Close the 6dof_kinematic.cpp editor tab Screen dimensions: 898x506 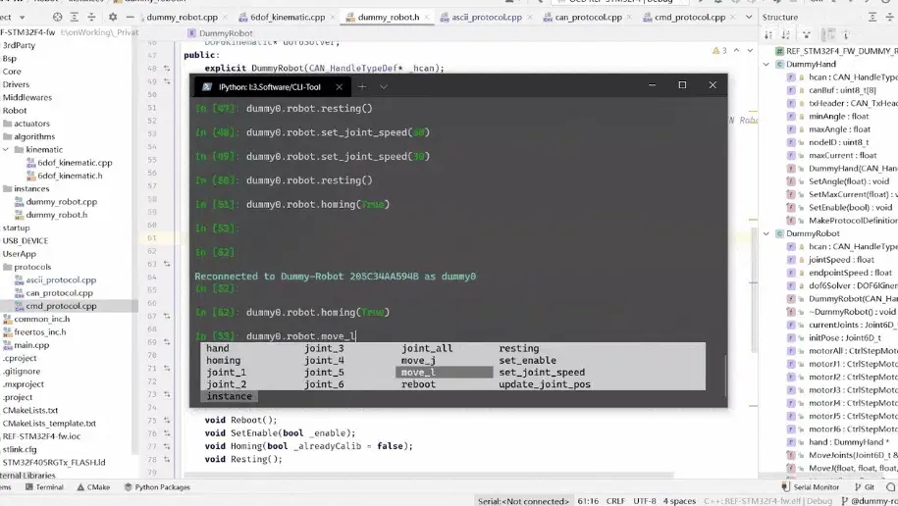[332, 18]
